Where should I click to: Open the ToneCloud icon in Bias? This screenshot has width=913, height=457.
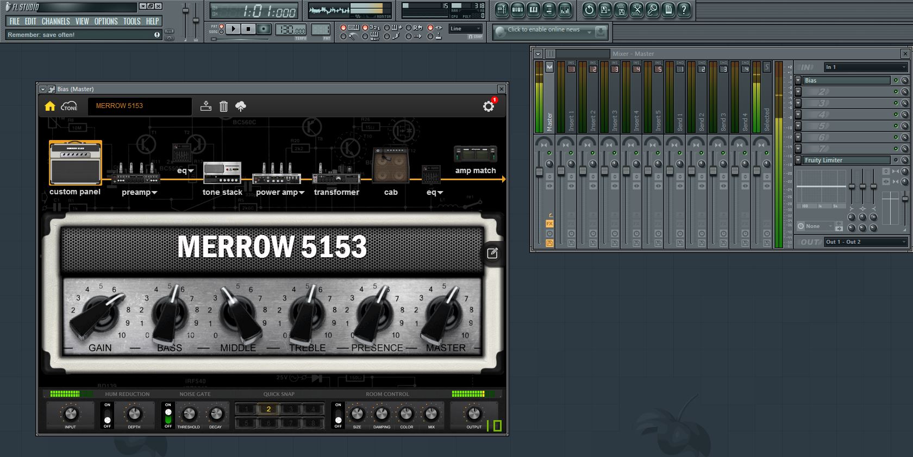pos(69,106)
